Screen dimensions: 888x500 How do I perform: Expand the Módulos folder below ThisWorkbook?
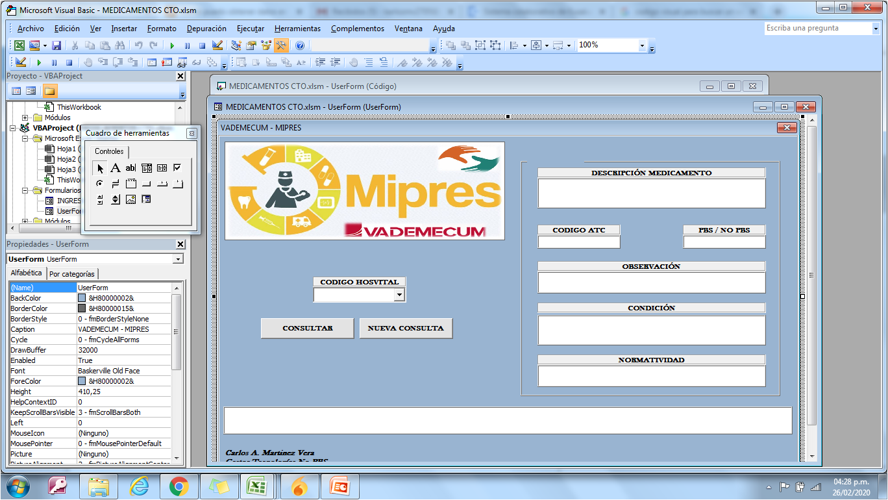coord(25,118)
